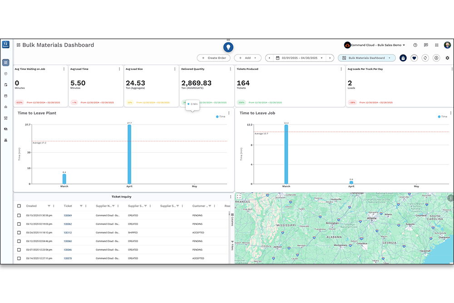
Task: Click the lightbulb insights icon
Action: pyautogui.click(x=228, y=47)
